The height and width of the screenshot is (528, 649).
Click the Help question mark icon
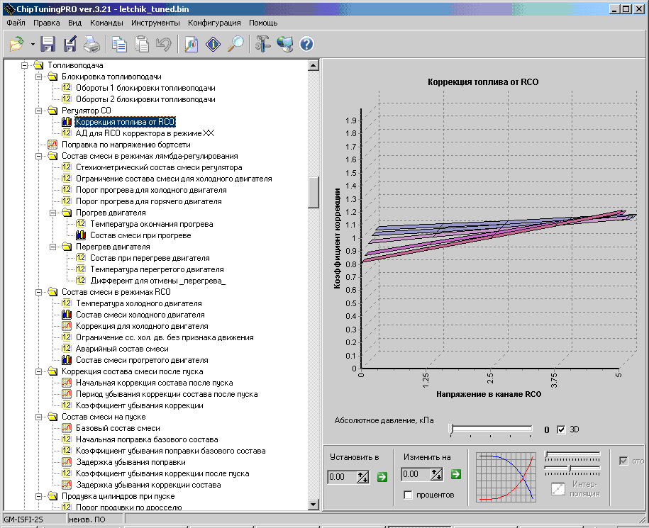pos(306,45)
